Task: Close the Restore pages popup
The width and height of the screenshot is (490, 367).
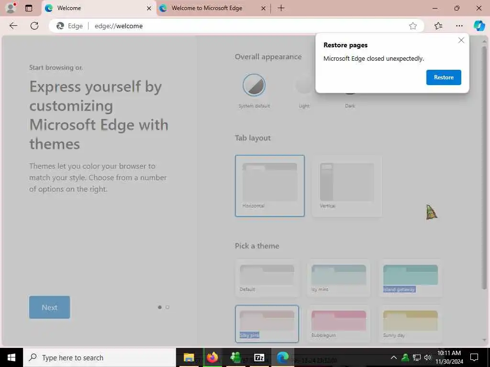Action: (x=461, y=40)
